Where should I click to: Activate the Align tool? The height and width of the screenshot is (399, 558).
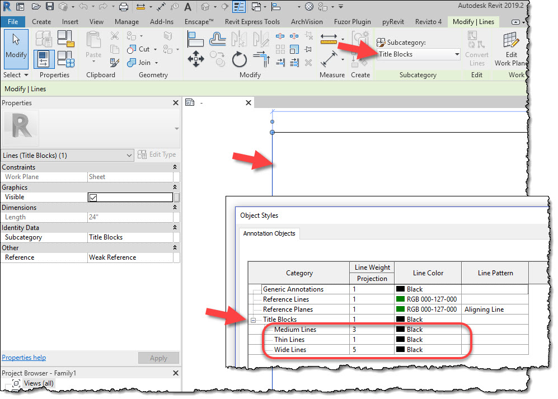coord(195,39)
